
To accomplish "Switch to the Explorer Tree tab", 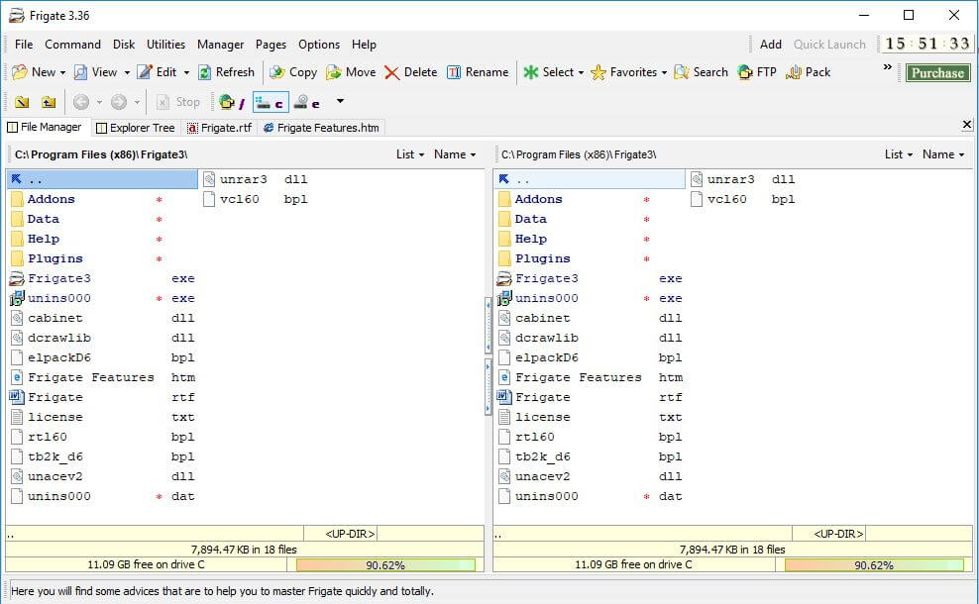I will tap(135, 128).
